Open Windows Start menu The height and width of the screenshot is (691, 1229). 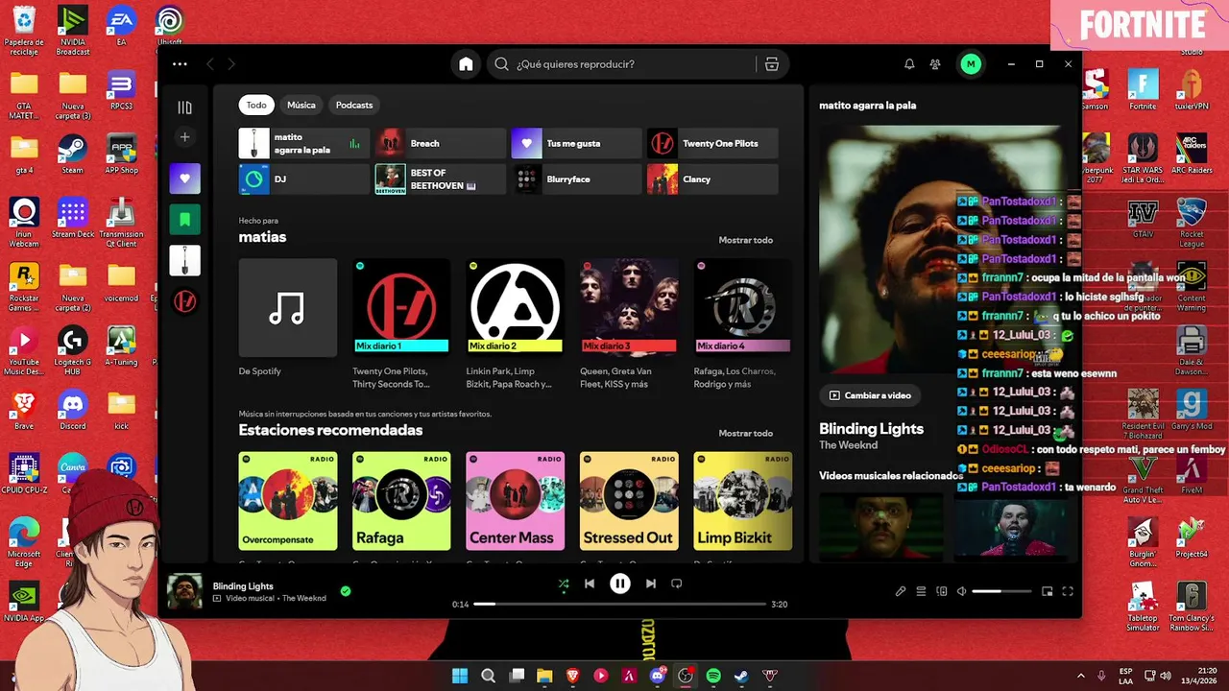[x=460, y=676]
